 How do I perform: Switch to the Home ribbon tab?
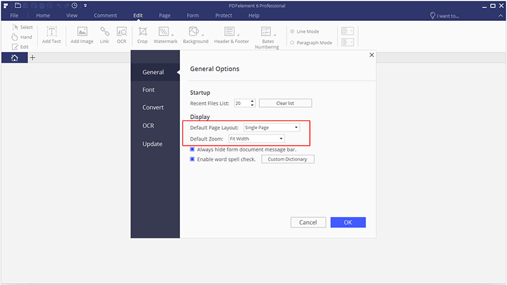pos(43,15)
